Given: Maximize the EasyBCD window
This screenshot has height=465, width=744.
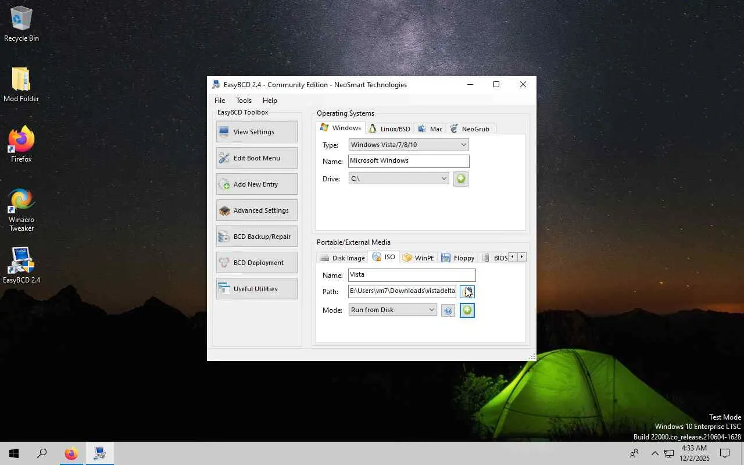Looking at the screenshot, I should [x=496, y=85].
